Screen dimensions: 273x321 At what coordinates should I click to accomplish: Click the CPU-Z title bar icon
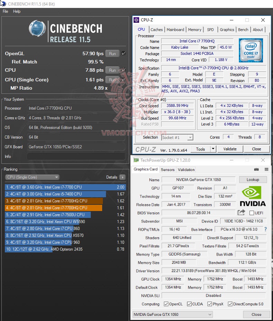(136, 20)
